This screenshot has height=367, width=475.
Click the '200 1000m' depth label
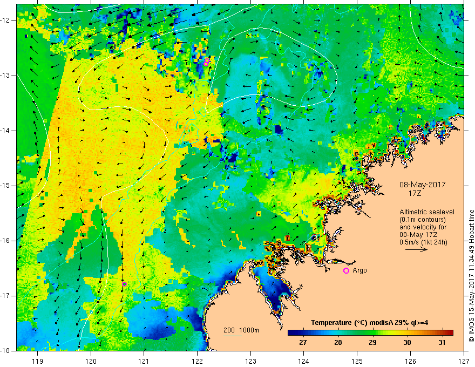(241, 330)
